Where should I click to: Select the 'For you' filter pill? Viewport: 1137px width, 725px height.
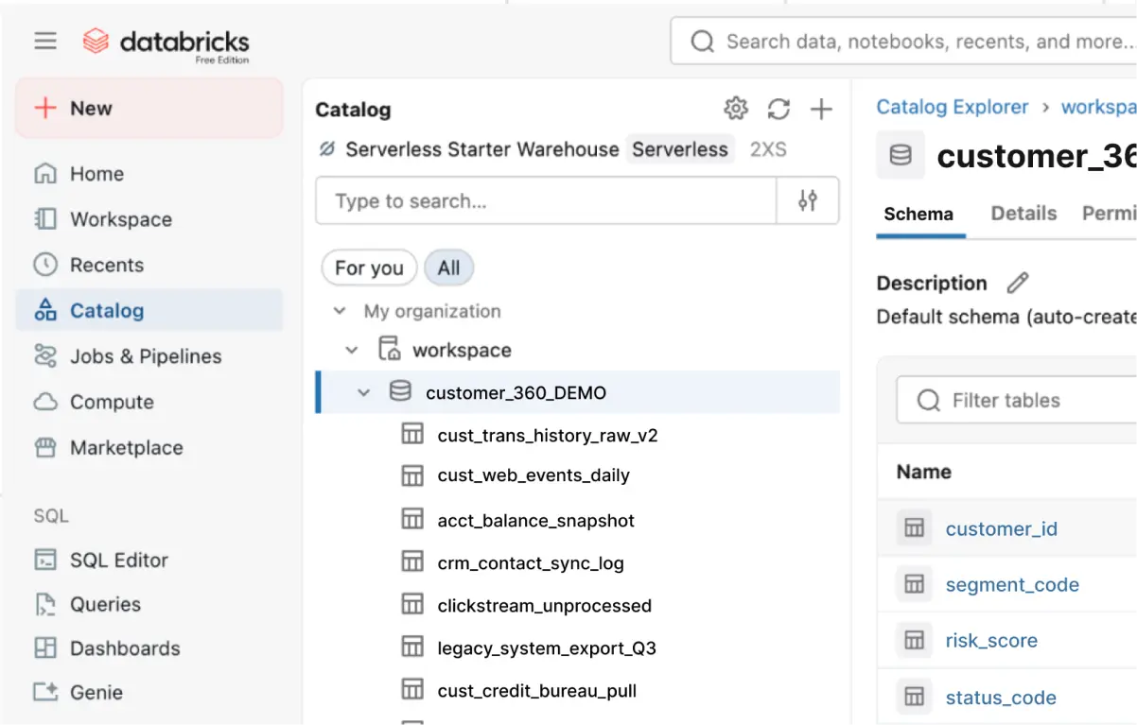[x=369, y=268]
